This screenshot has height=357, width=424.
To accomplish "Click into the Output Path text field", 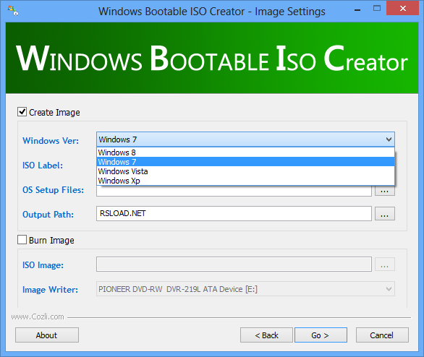I will click(234, 214).
